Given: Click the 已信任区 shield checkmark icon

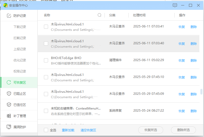Looking at the screenshot, I should [9, 105].
